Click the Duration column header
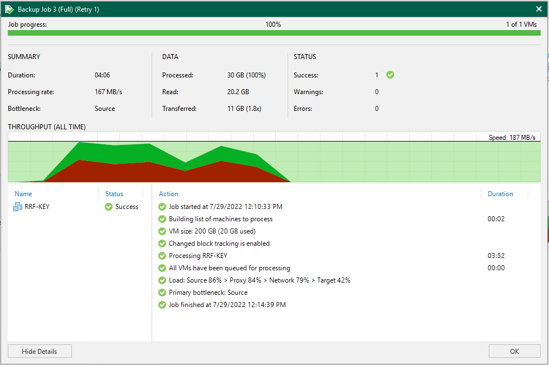The image size is (549, 365). pos(500,194)
